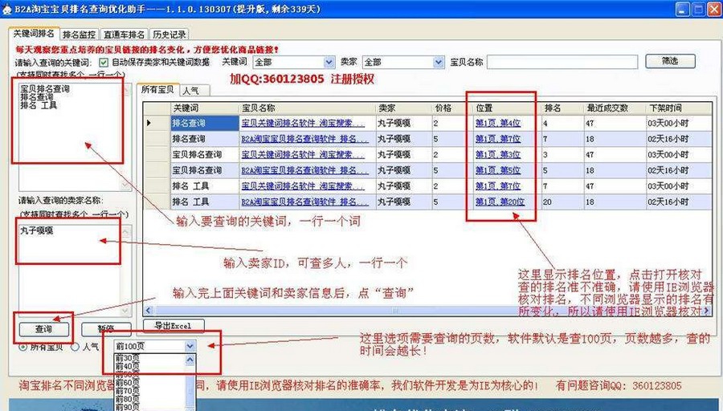723x411 pixels.
Task: Click the rank cell showing 4
Action: 562,123
